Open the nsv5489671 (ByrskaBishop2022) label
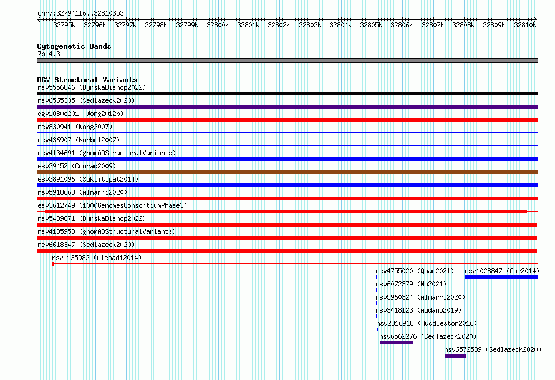The height and width of the screenshot is (380, 555). coord(92,218)
